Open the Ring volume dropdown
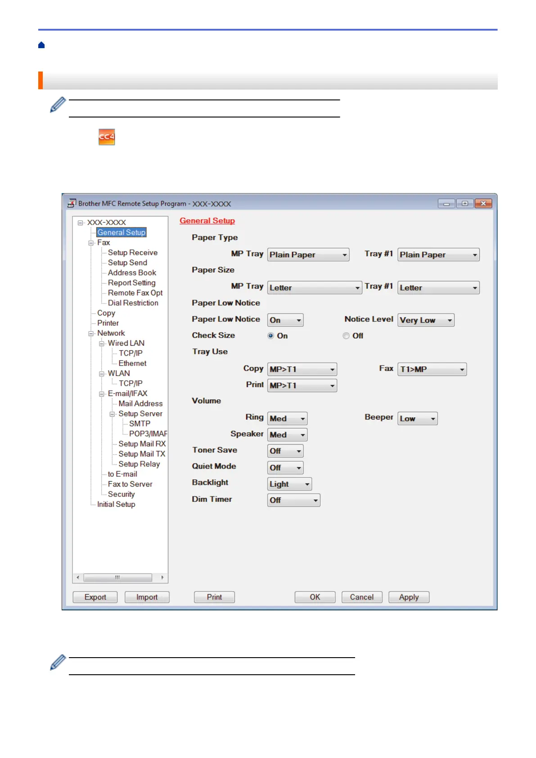This screenshot has width=536, height=758. (x=287, y=419)
